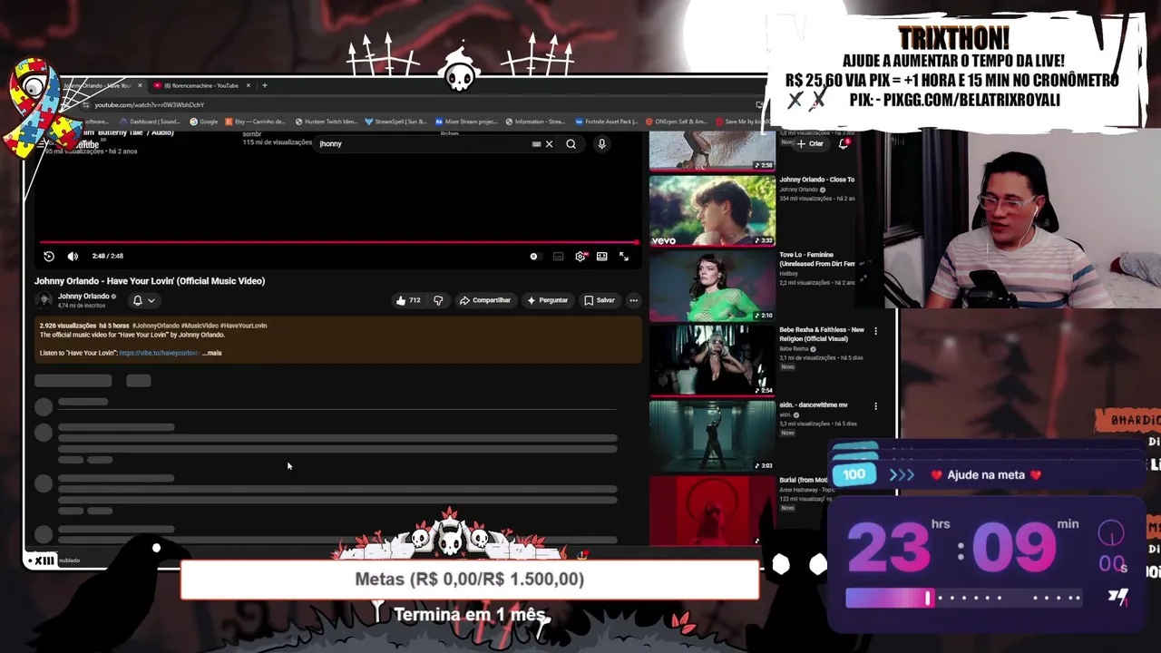Open options menu for aidn. dancewithme video

pyautogui.click(x=875, y=406)
